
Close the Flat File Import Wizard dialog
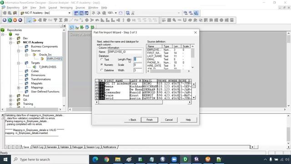tap(196, 32)
